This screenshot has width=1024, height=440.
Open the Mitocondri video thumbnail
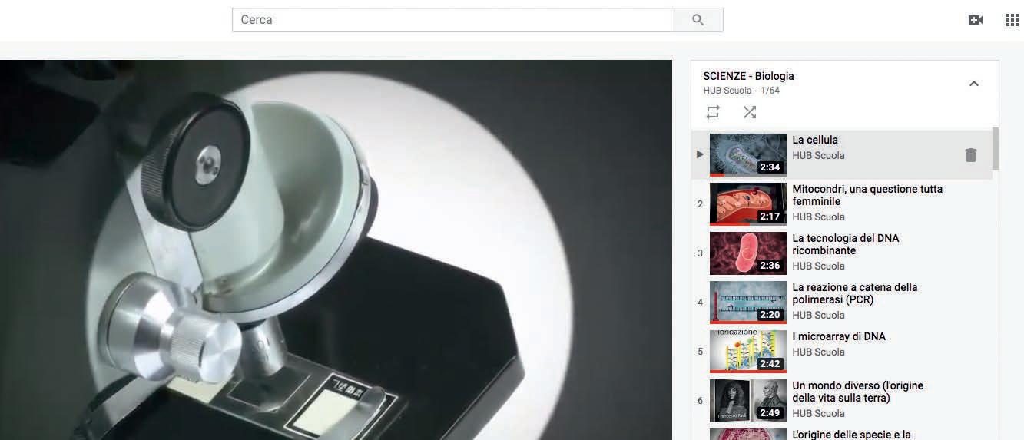click(748, 204)
